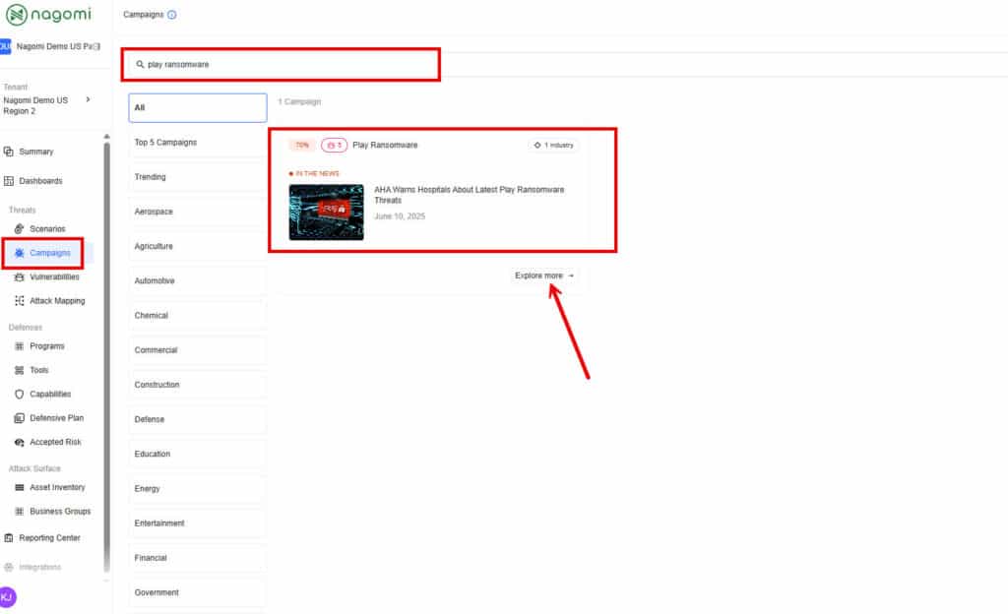Open the KJ user avatar
The width and height of the screenshot is (1008, 614).
pos(7,597)
